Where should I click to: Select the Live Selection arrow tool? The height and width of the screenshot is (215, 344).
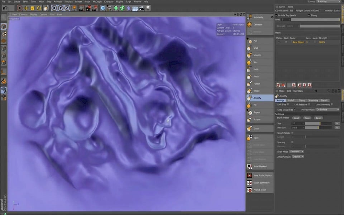(x=20, y=8)
